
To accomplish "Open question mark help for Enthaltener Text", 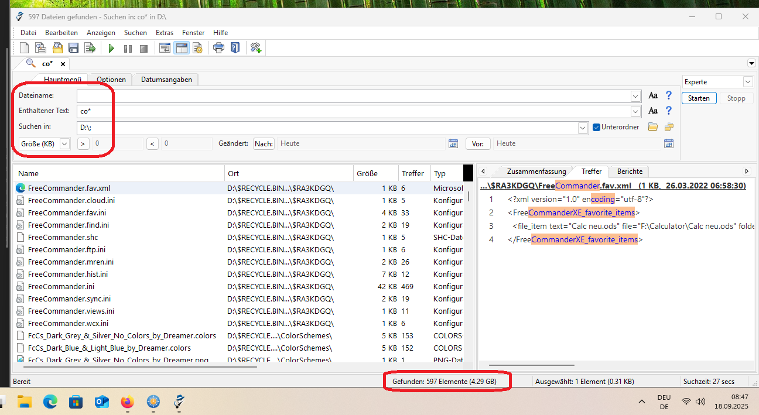I will pos(669,111).
